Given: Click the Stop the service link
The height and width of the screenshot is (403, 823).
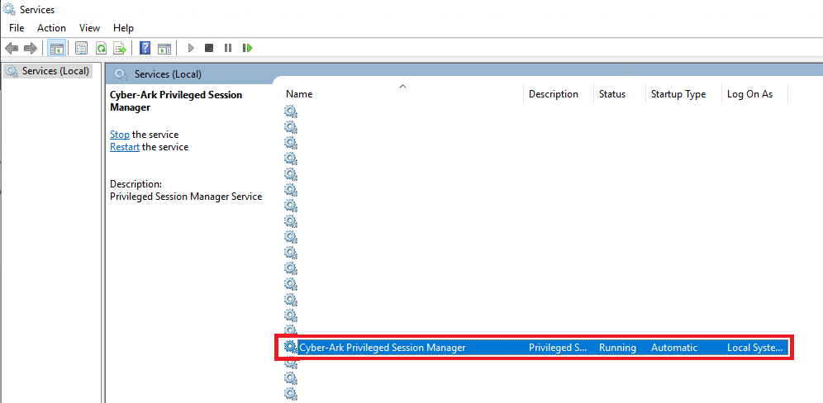Looking at the screenshot, I should point(120,135).
